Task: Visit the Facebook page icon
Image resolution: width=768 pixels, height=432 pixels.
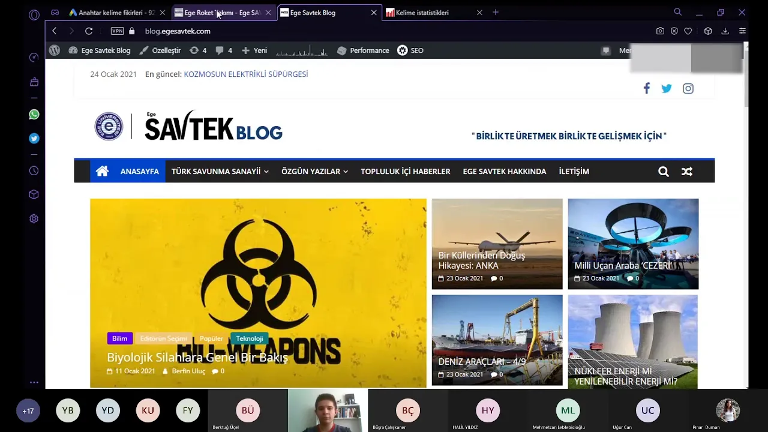Action: point(647,89)
